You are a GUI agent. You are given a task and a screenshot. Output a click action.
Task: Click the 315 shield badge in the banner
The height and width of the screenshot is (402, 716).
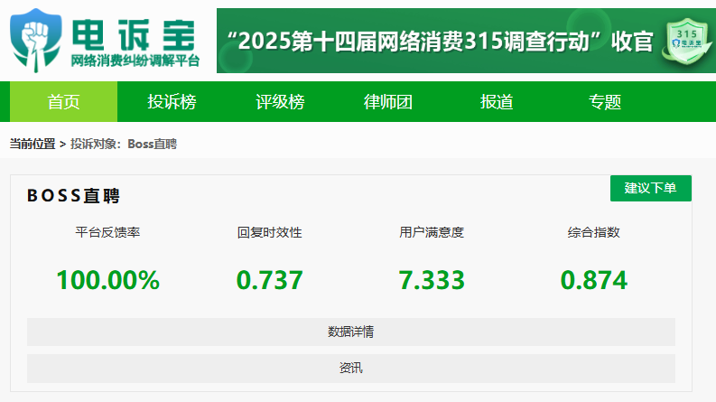686,42
